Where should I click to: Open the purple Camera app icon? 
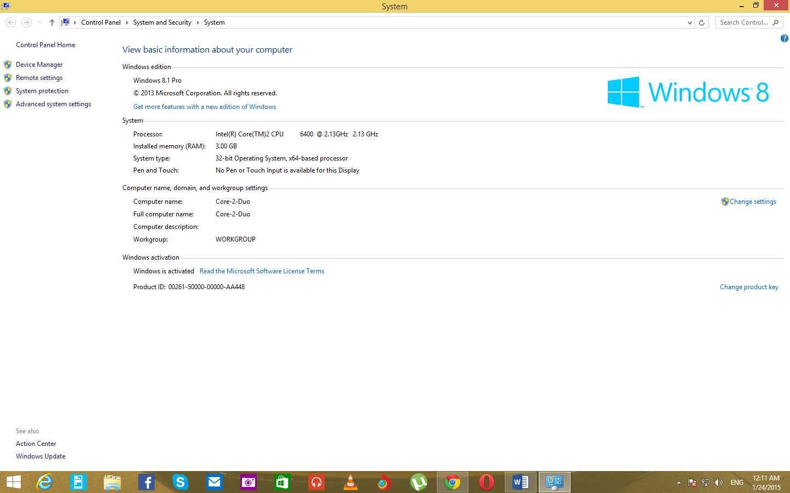[248, 482]
